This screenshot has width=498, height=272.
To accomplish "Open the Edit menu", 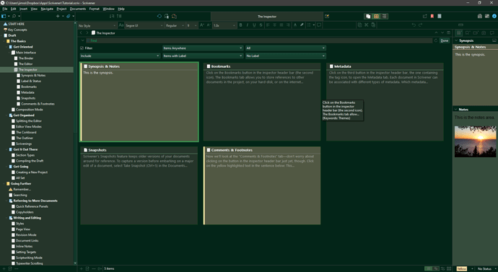I will click(13, 9).
